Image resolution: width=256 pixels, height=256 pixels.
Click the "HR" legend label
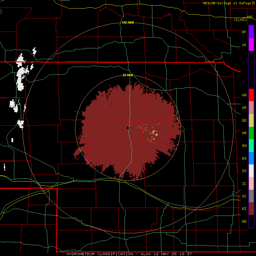coord(244,133)
